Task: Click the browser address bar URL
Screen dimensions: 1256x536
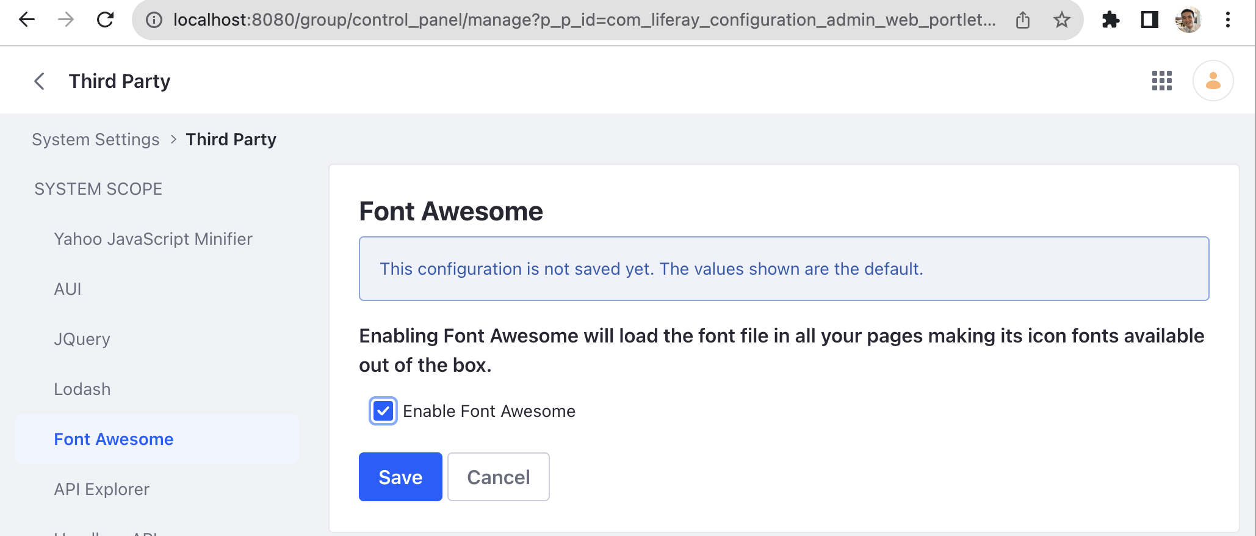Action: 584,20
